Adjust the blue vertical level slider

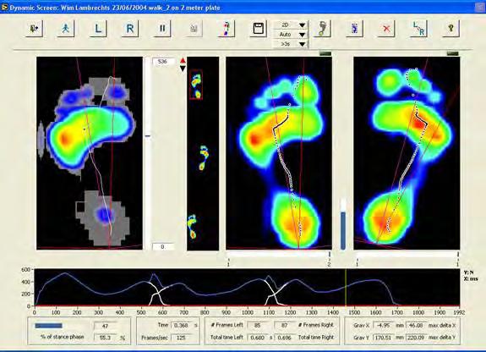coord(343,230)
